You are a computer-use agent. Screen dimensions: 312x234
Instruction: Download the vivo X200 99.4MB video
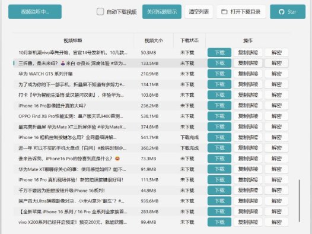[219, 222]
